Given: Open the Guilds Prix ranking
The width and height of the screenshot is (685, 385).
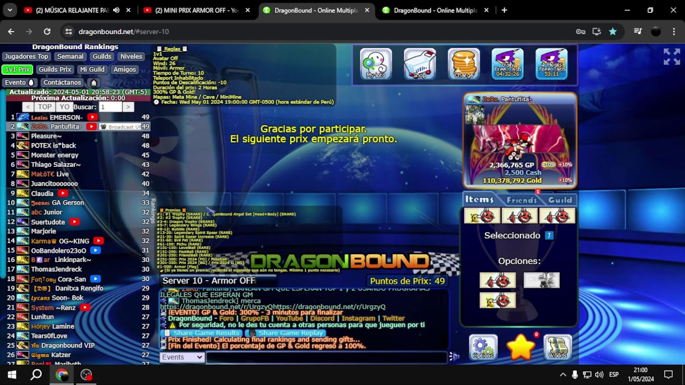Looking at the screenshot, I should 55,70.
